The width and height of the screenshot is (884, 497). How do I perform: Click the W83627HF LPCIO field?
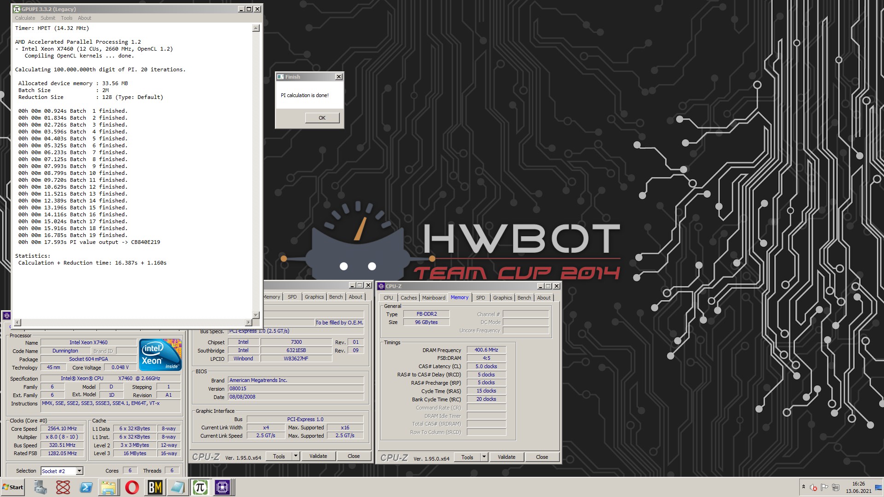pyautogui.click(x=296, y=358)
